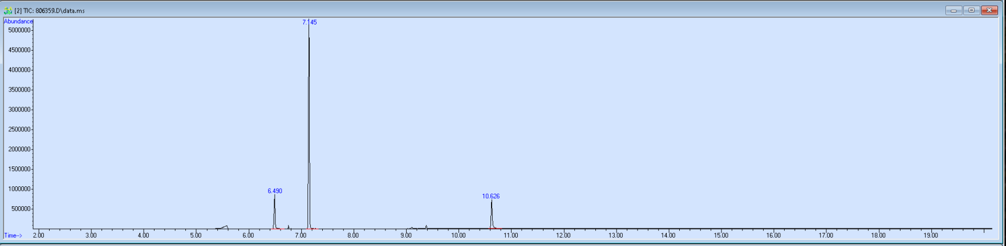Click the small peak near 5.6 minutes

pyautogui.click(x=224, y=227)
